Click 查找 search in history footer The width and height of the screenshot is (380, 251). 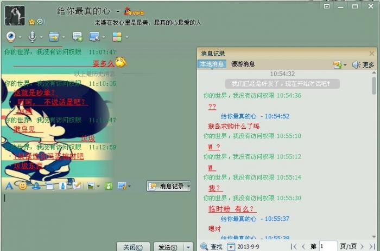[211, 247]
